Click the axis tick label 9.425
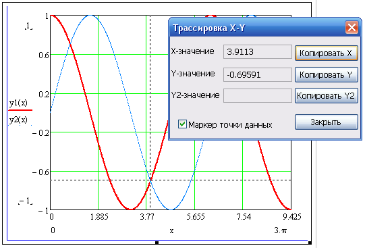 tap(292, 217)
